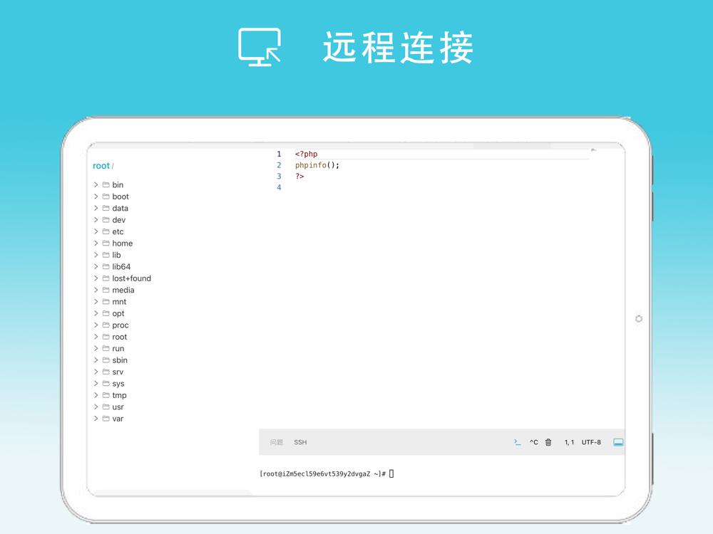Open the bin directory label

(x=118, y=185)
